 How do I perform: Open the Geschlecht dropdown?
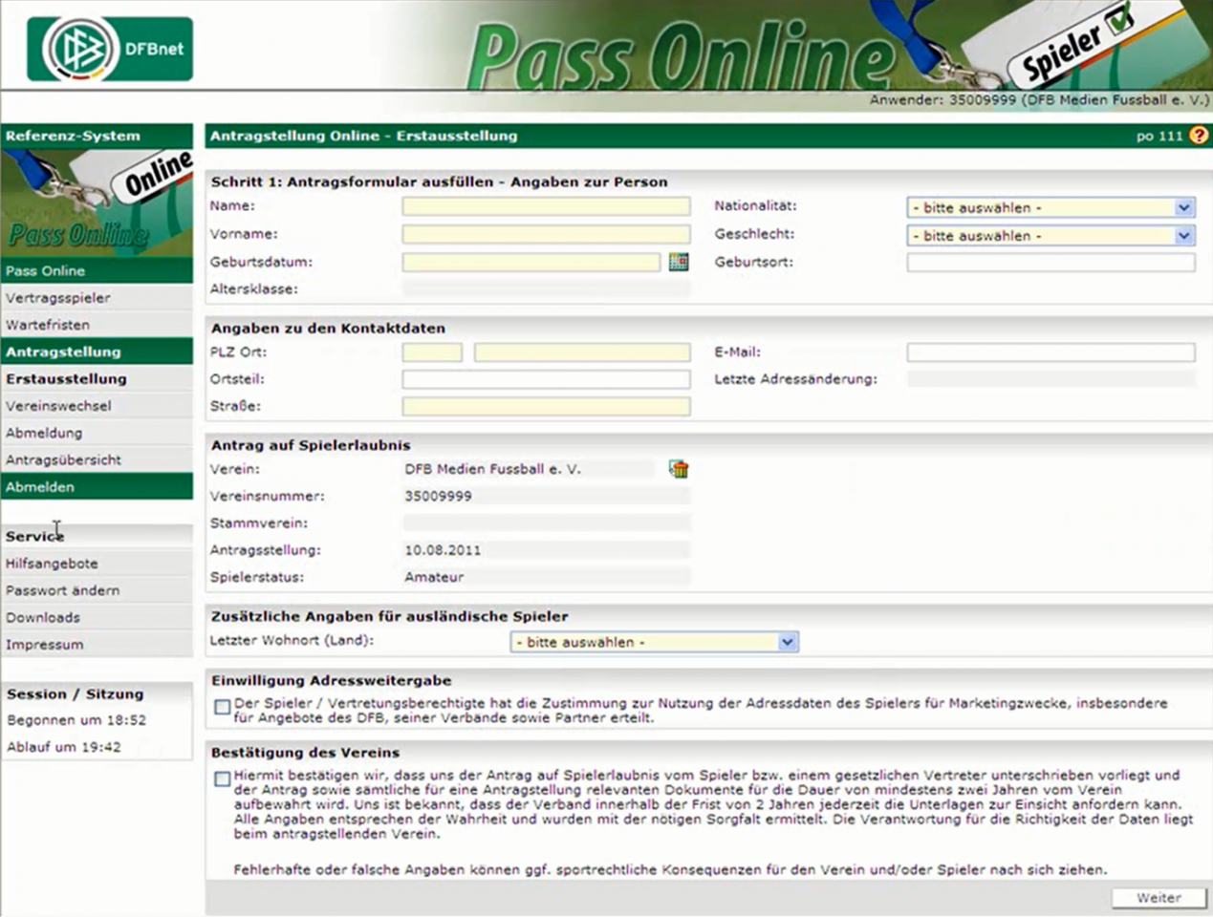click(x=1051, y=235)
